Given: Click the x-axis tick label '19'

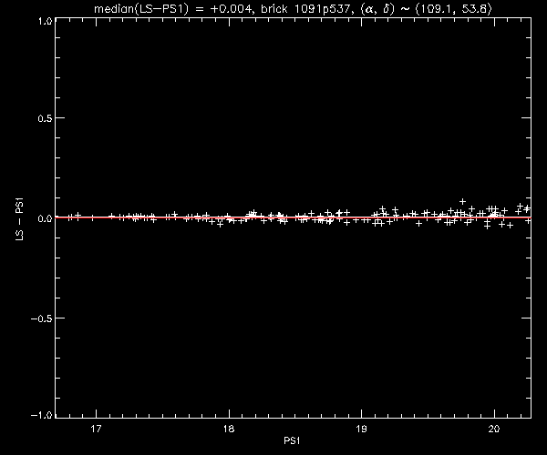Looking at the screenshot, I should (361, 429).
